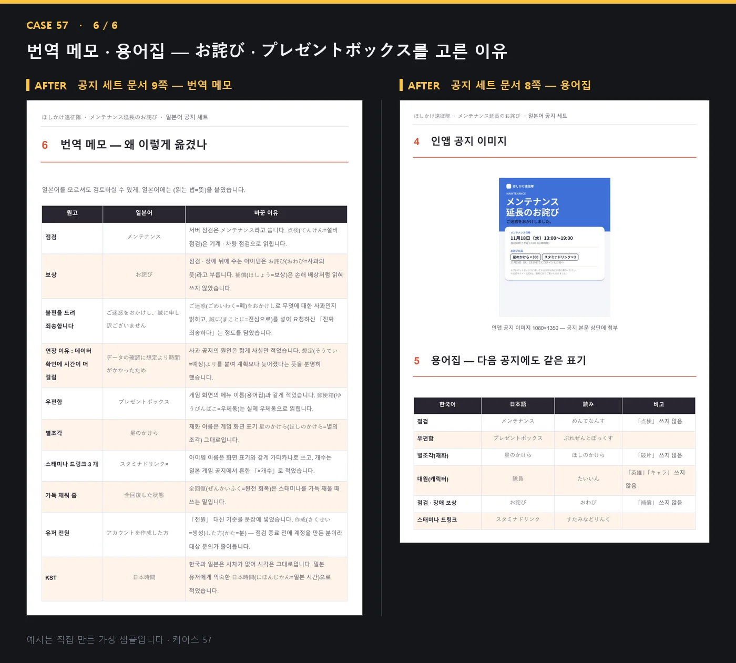The width and height of the screenshot is (736, 663).
Task: Click the '바꾼 이유' column header
Action: tap(266, 213)
